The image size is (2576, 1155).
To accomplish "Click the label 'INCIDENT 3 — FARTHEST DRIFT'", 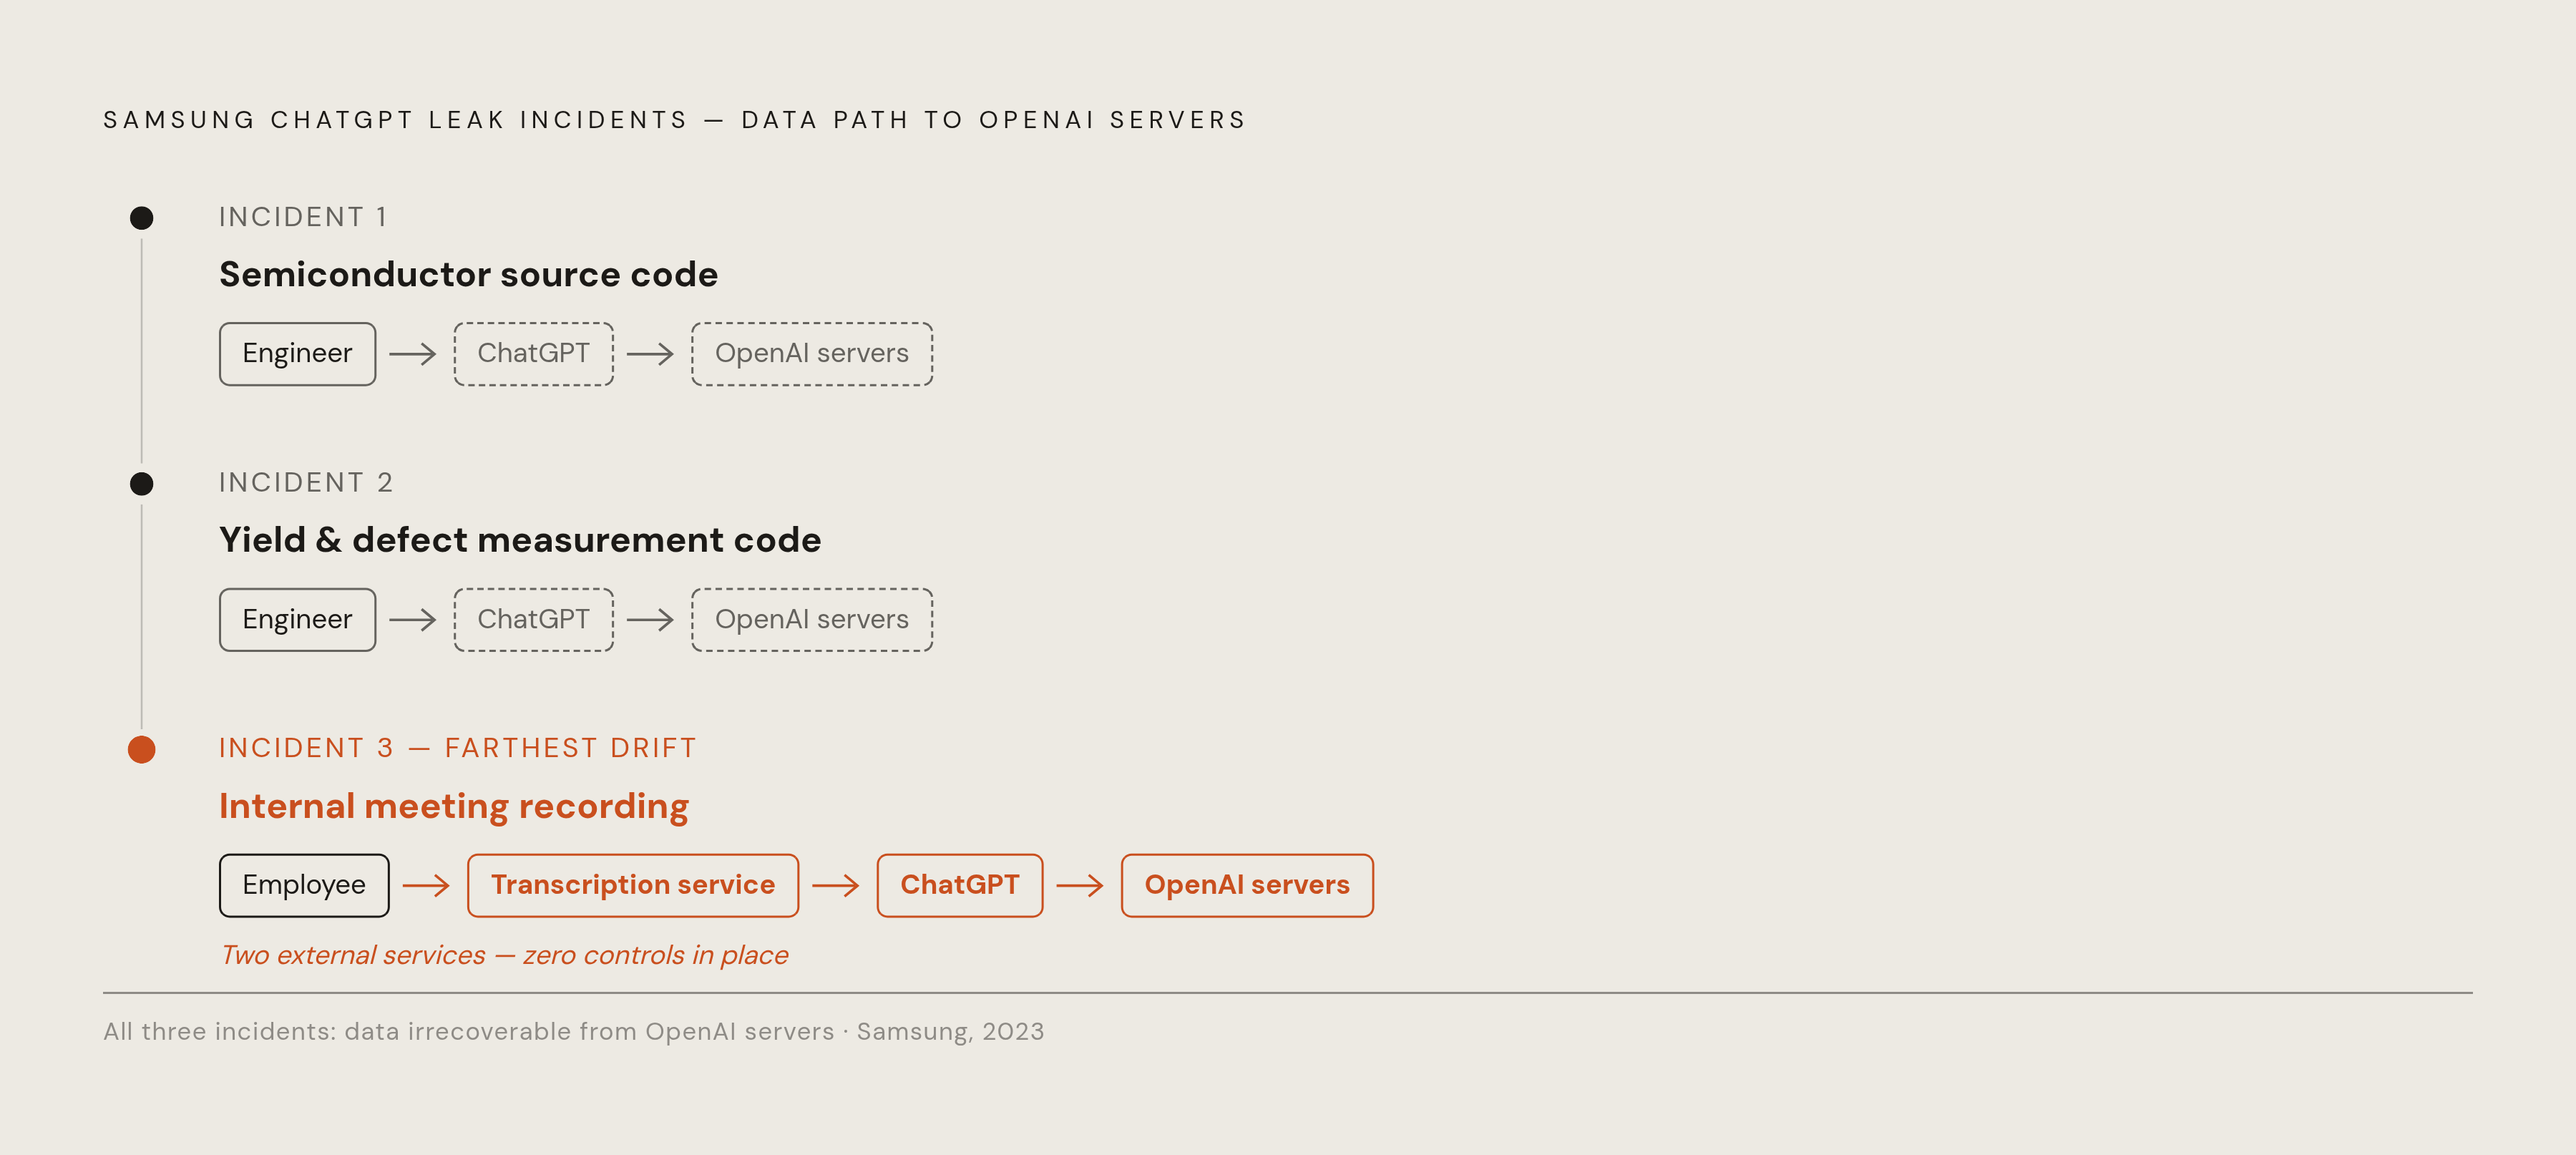I will pyautogui.click(x=458, y=748).
